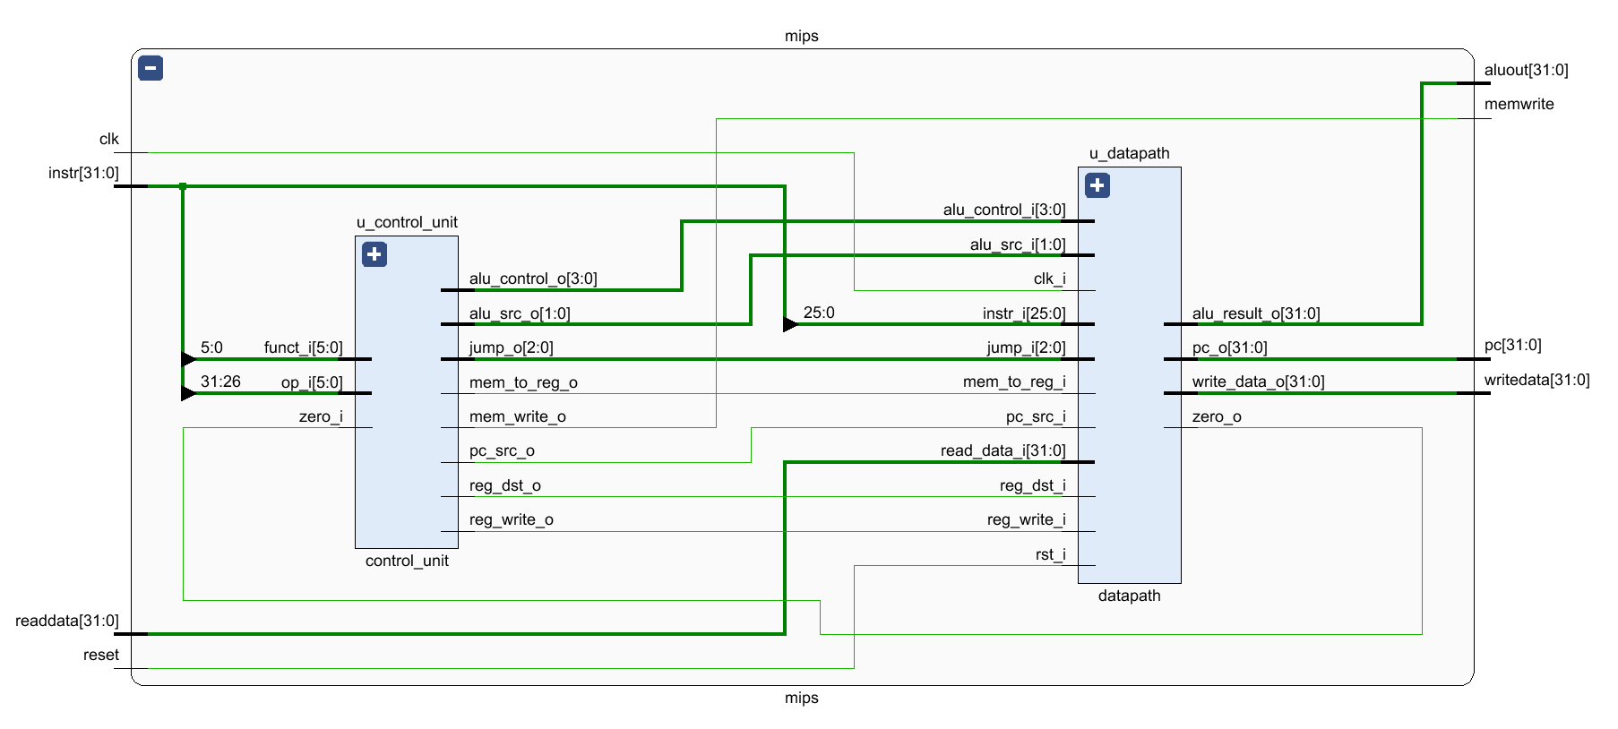Viewport: 1618px width, 729px height.
Task: Click the zero_o output pin
Action: click(x=1216, y=416)
